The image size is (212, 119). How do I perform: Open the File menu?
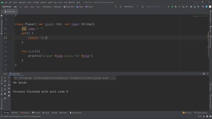[6, 2]
